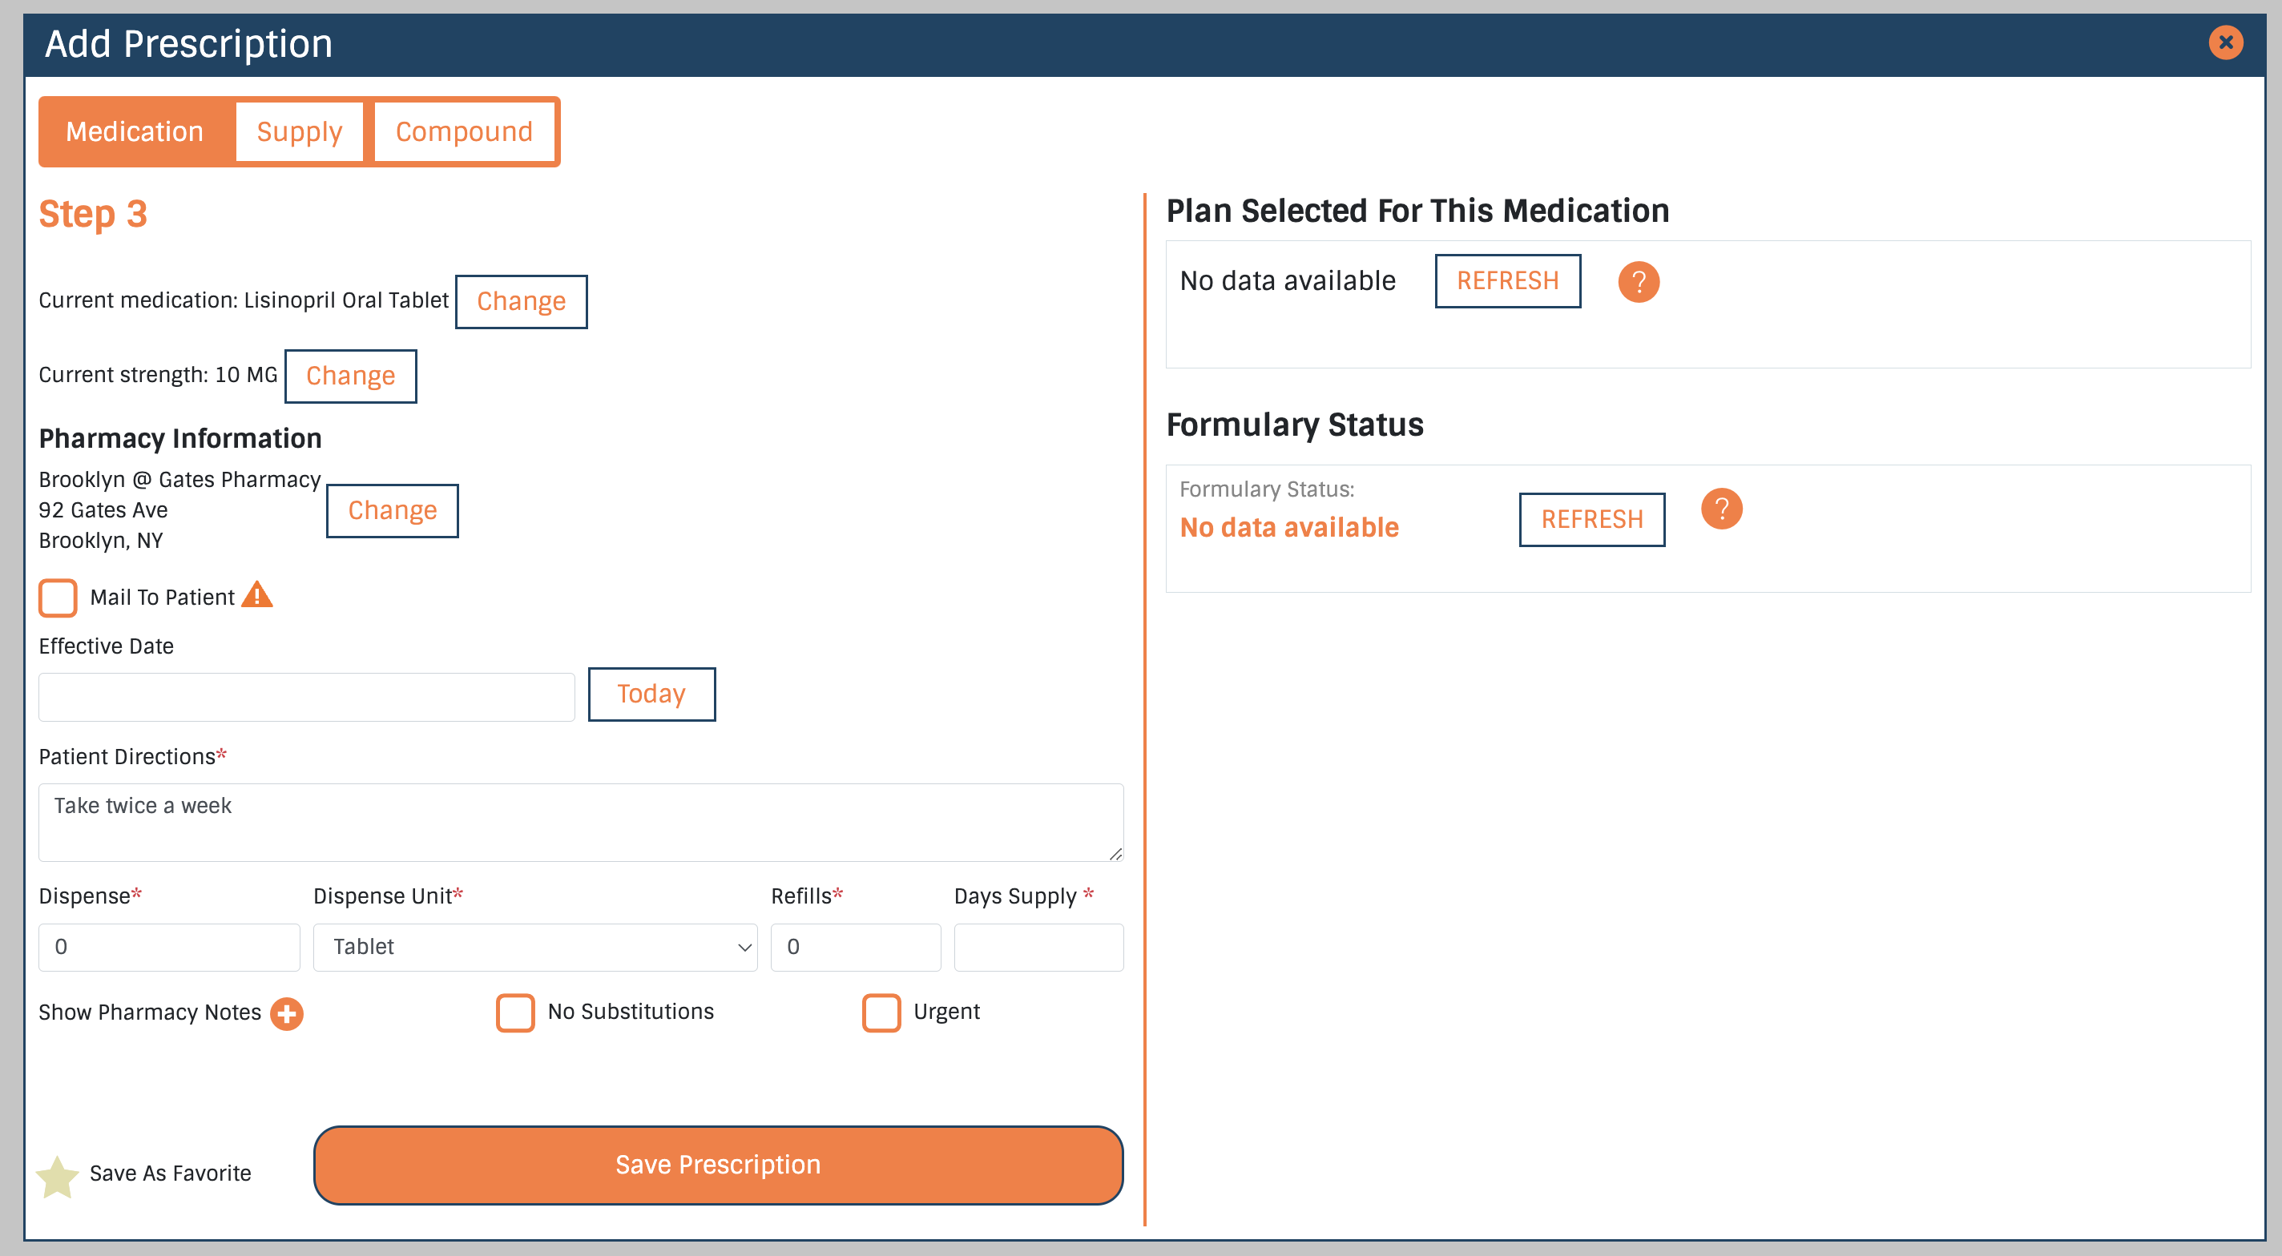
Task: Click the Days Supply field
Action: (1038, 947)
